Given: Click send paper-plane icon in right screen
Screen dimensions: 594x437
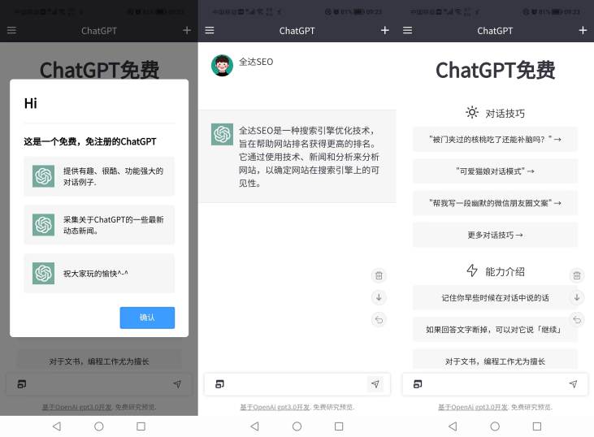Looking at the screenshot, I should click(573, 384).
